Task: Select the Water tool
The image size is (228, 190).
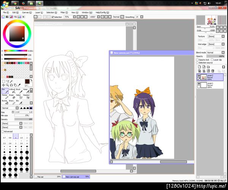Action: coord(26,91)
